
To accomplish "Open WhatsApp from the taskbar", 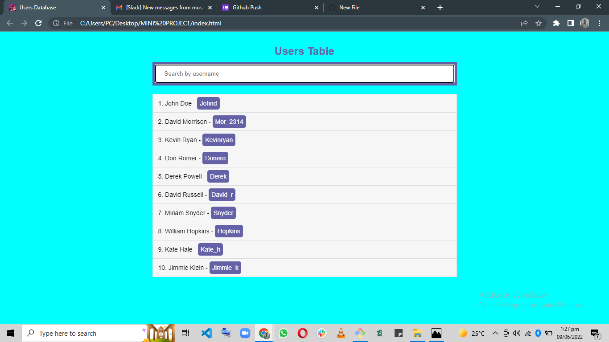I will tap(283, 333).
